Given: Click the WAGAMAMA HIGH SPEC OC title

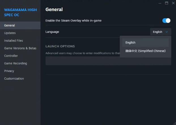Looking at the screenshot, I should 20,12.
